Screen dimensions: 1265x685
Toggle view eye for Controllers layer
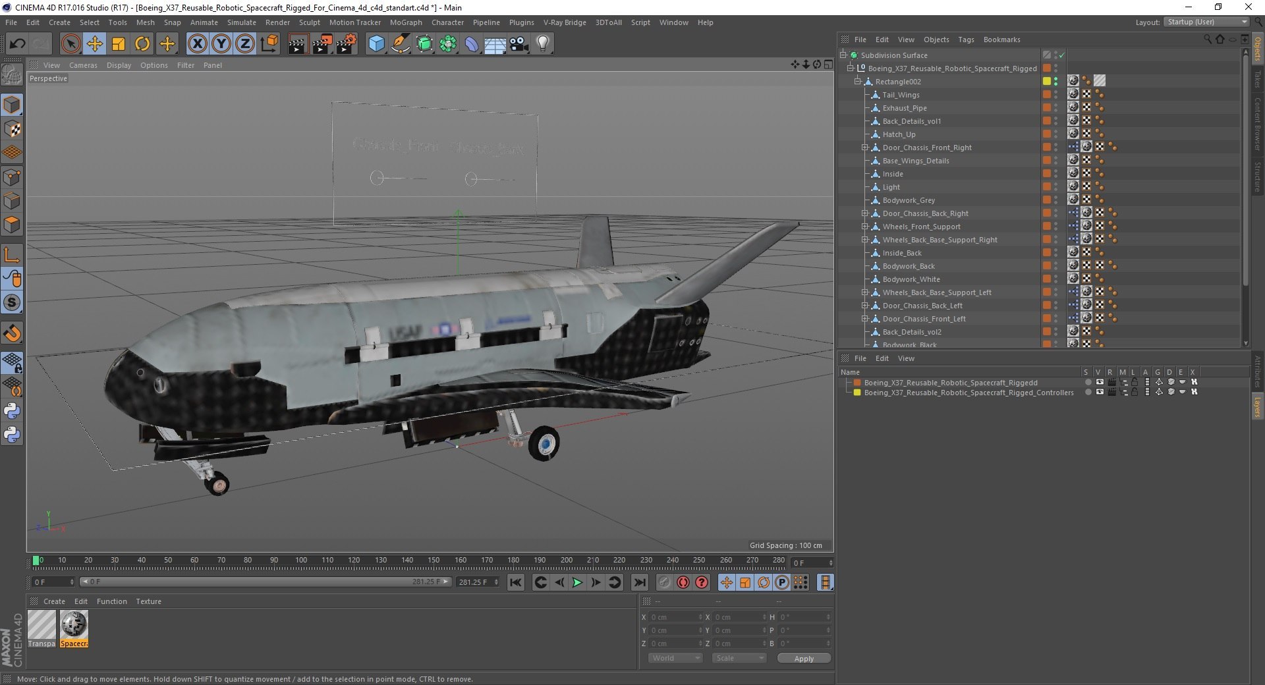(1100, 392)
